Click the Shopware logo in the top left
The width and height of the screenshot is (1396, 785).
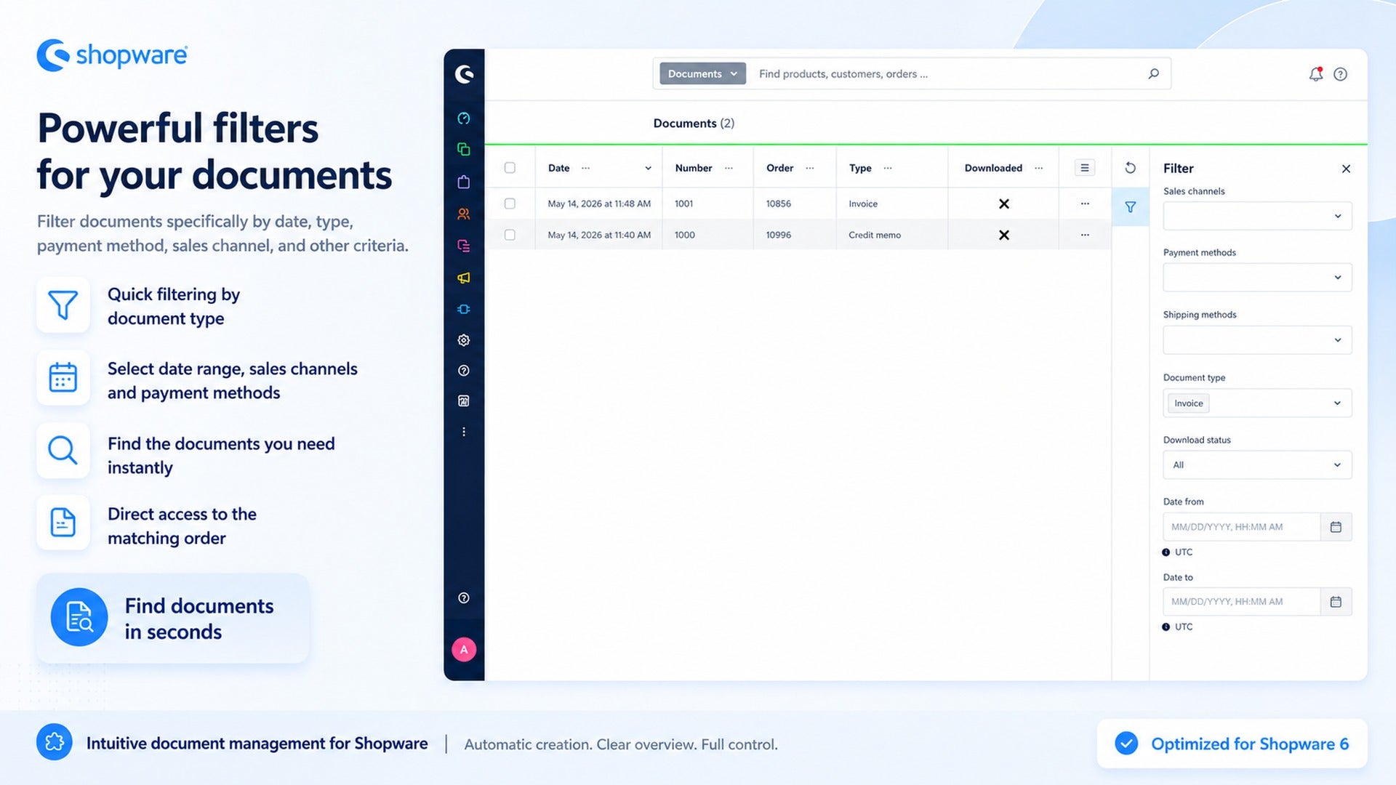[112, 55]
